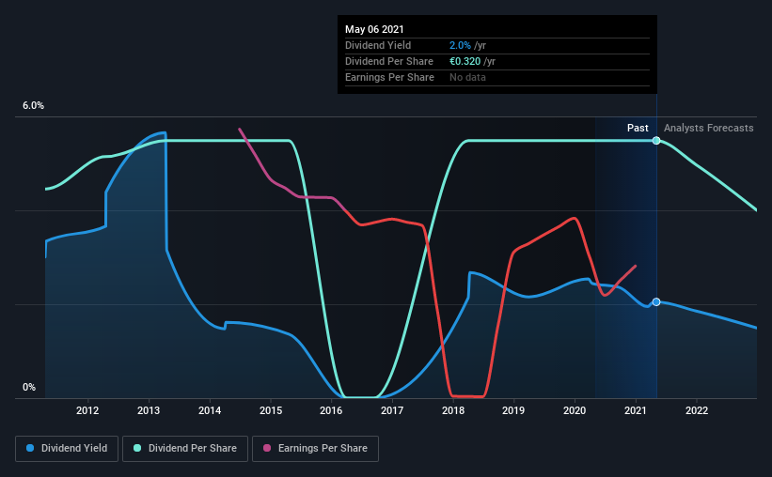Screen dimensions: 772x477
Task: Toggle the Dividend Yield legend button
Action: click(x=67, y=449)
